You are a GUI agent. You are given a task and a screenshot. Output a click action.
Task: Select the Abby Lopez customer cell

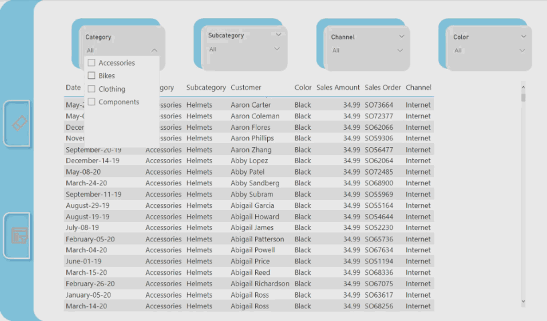click(248, 160)
